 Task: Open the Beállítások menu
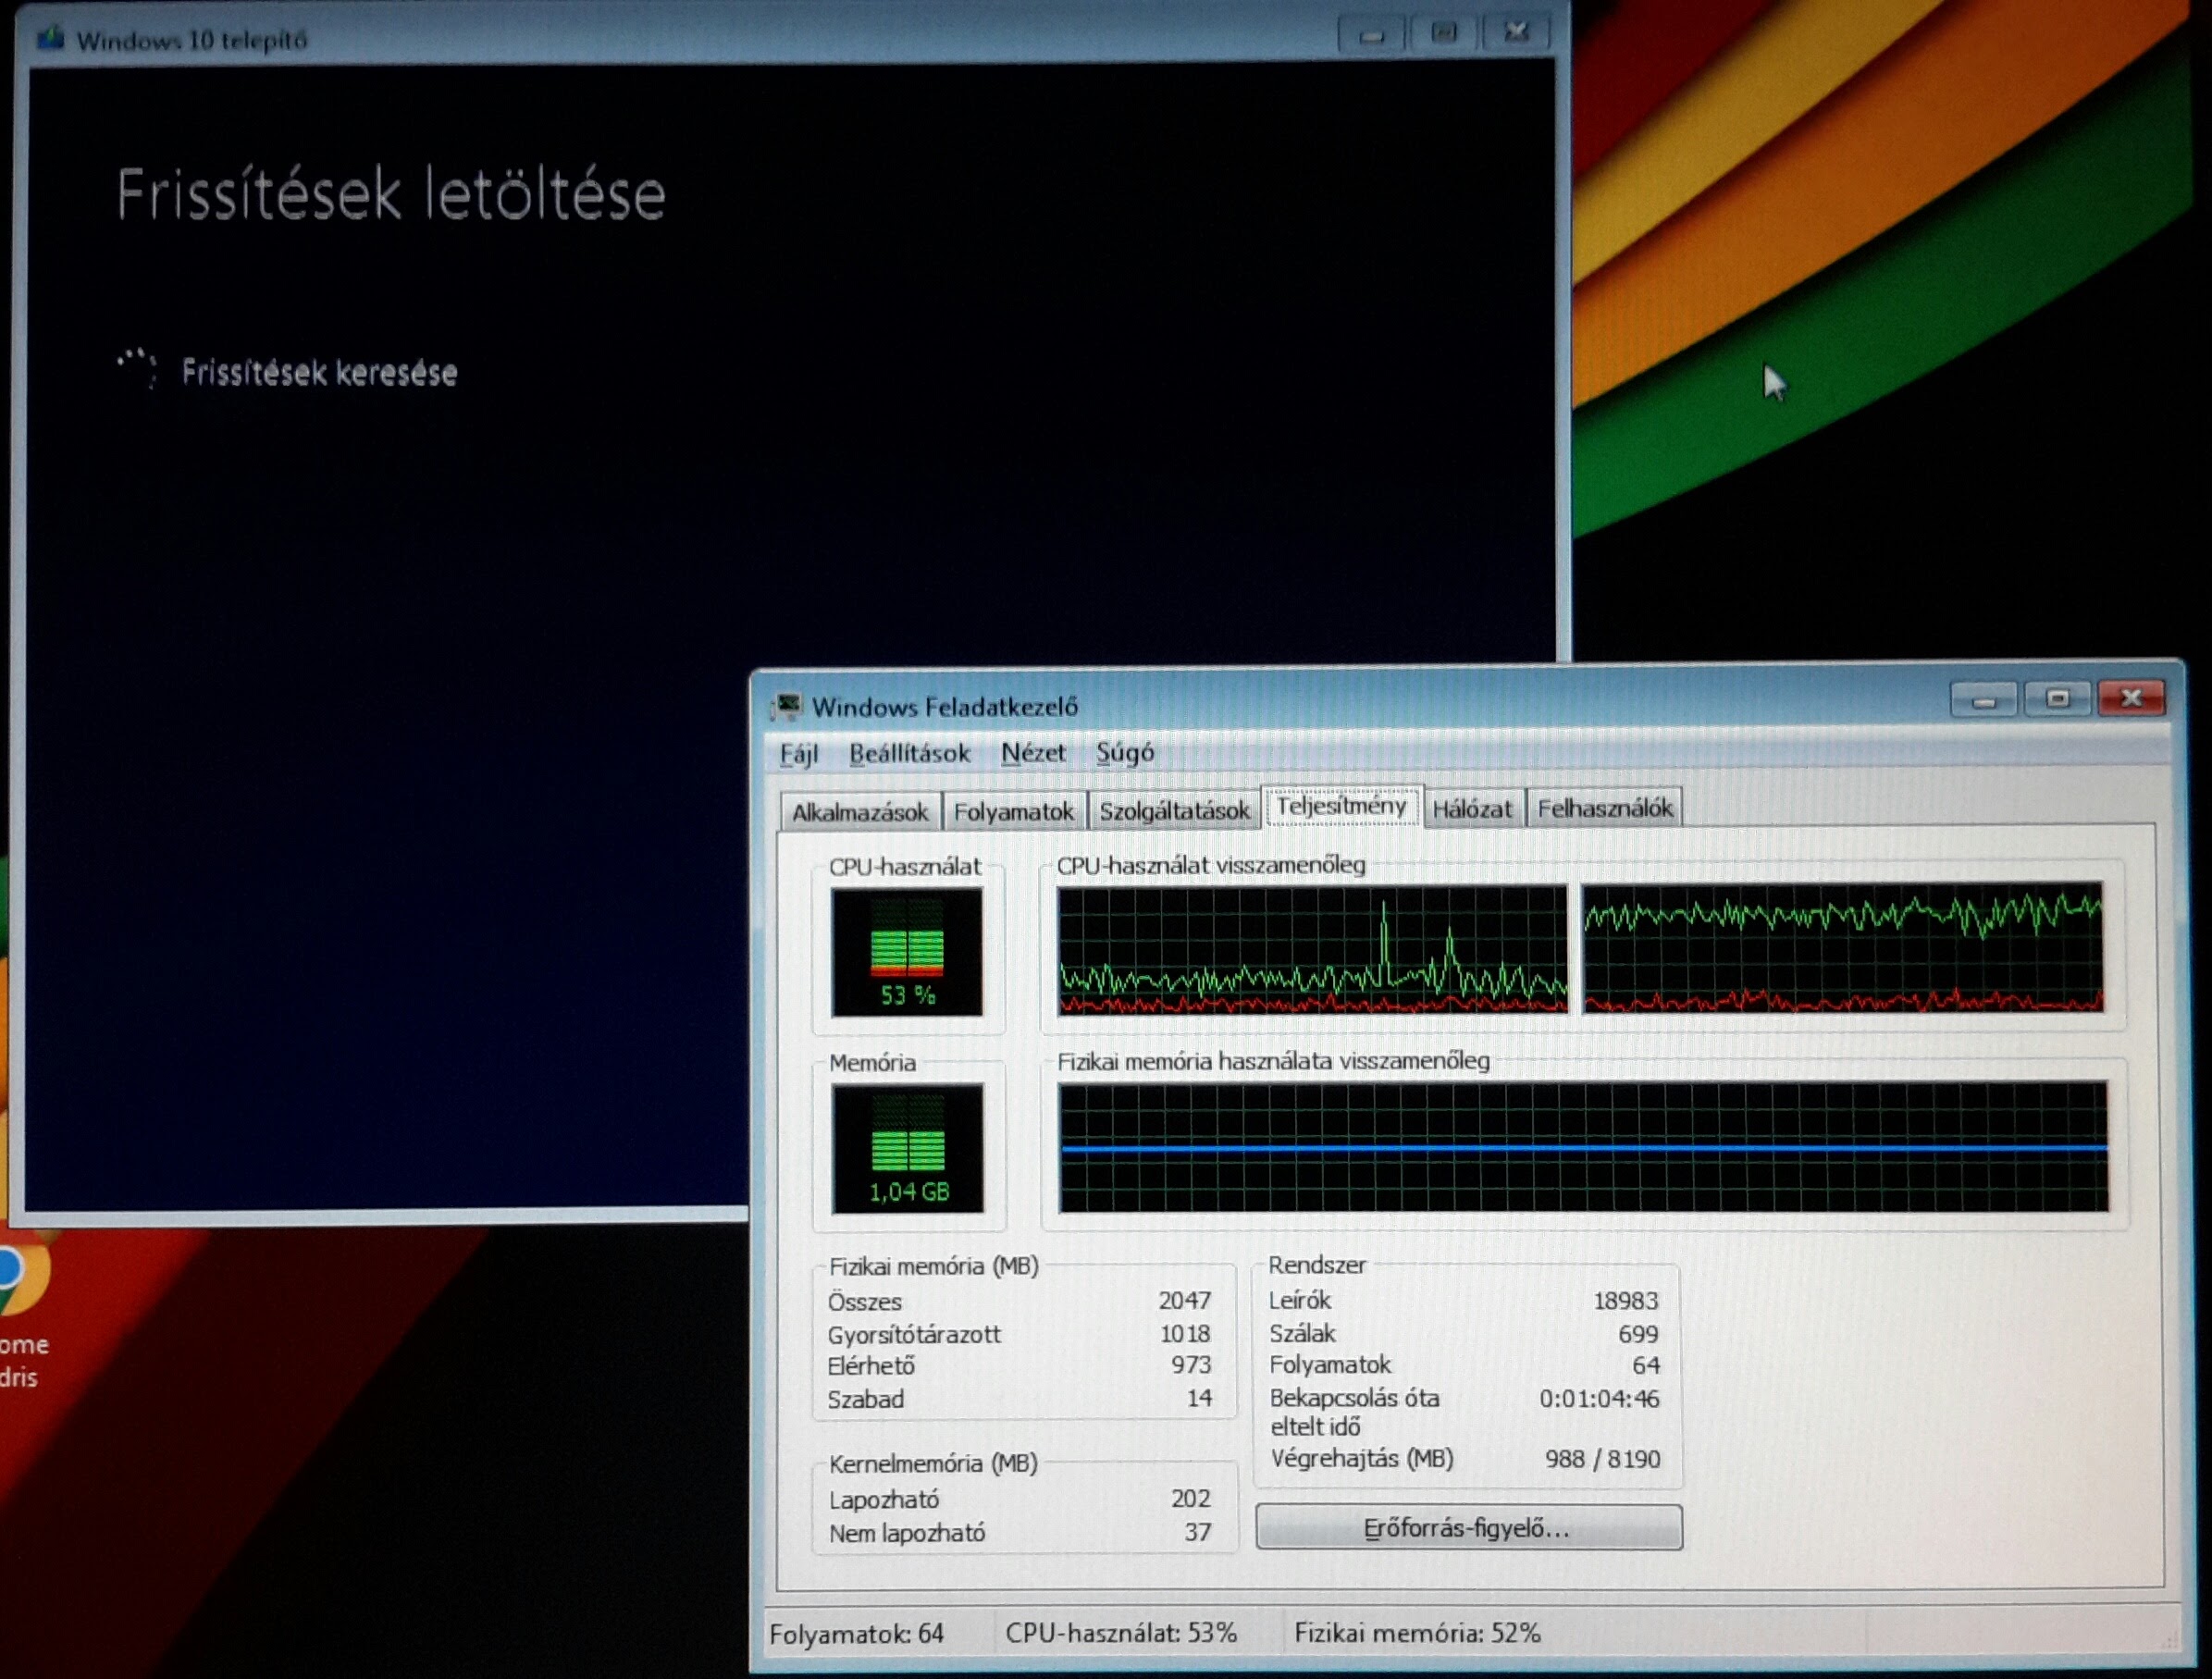[x=909, y=753]
